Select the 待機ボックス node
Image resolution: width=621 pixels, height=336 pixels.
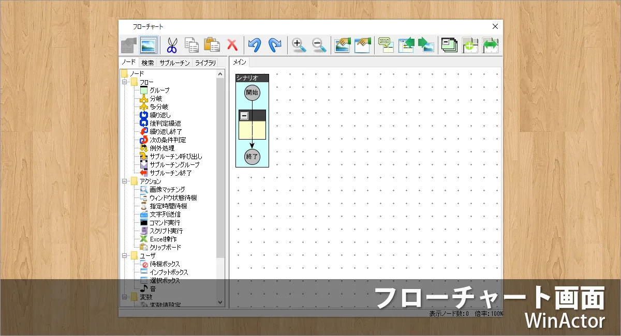click(165, 264)
